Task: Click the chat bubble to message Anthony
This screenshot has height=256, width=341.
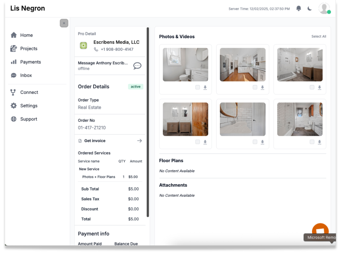Action: coord(137,66)
